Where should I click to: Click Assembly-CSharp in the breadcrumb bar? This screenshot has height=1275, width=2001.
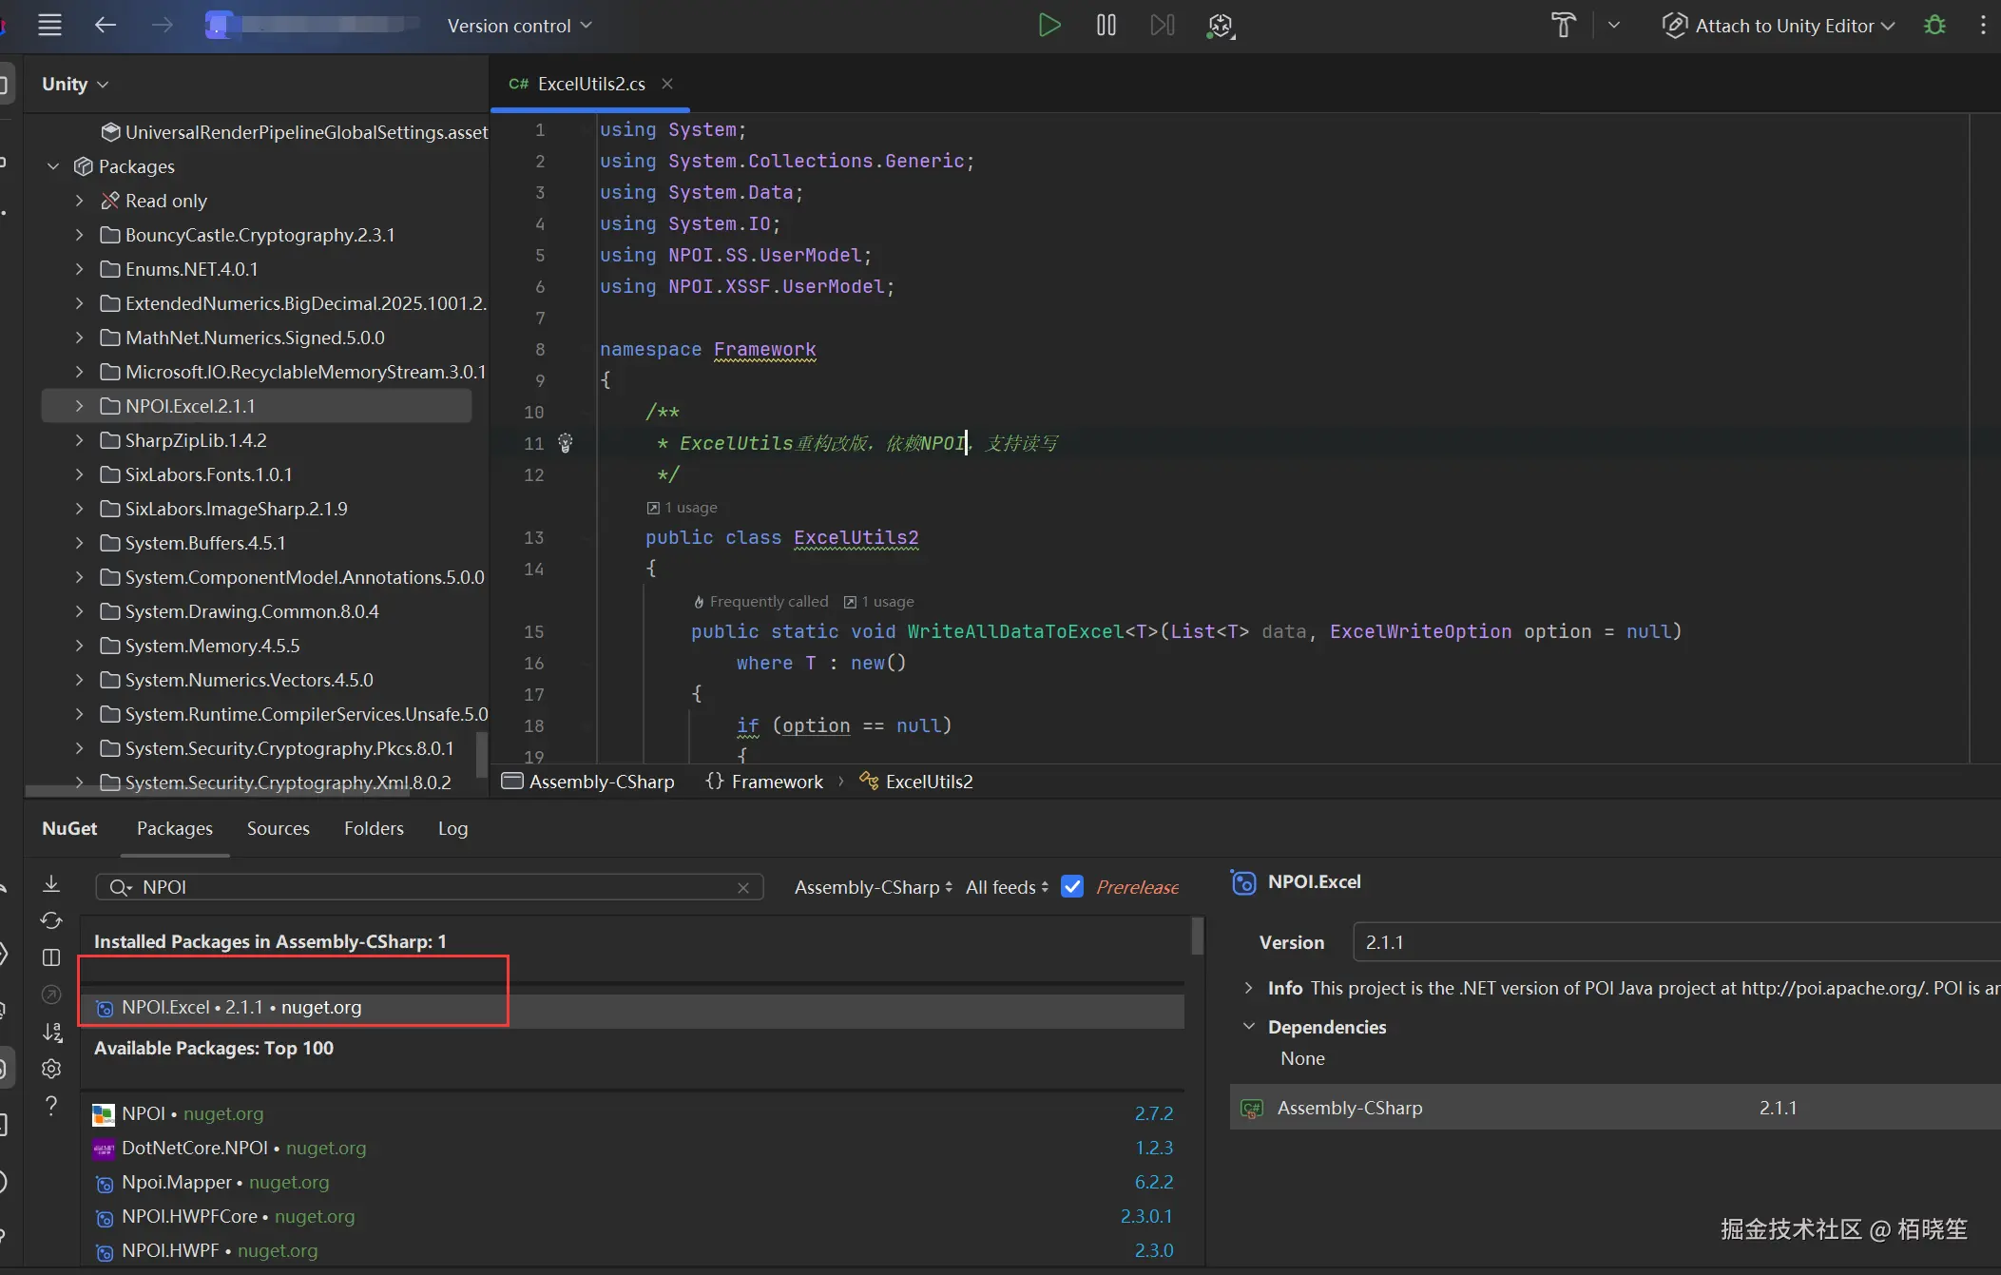[588, 782]
